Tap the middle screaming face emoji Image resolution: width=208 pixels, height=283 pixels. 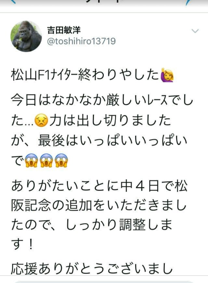pos(46,161)
